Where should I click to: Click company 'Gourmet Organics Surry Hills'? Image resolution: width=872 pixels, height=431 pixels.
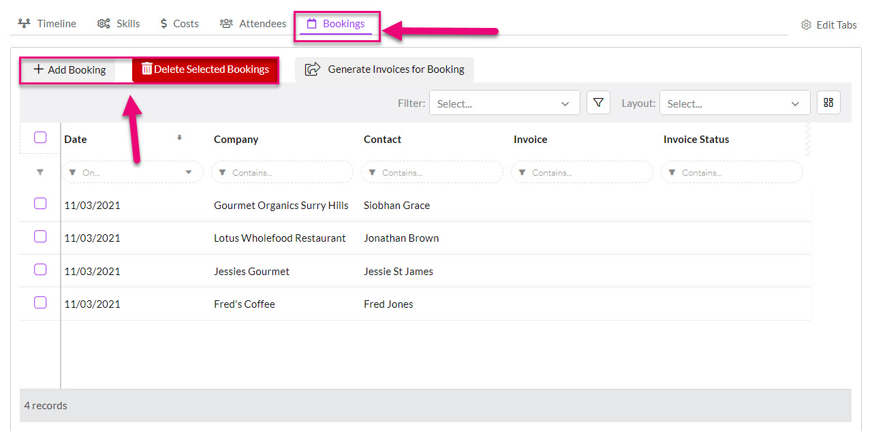pyautogui.click(x=281, y=205)
